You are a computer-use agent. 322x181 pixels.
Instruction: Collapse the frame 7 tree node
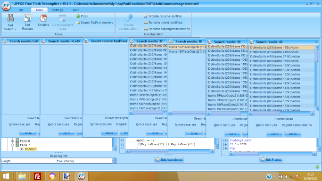(x=12, y=145)
